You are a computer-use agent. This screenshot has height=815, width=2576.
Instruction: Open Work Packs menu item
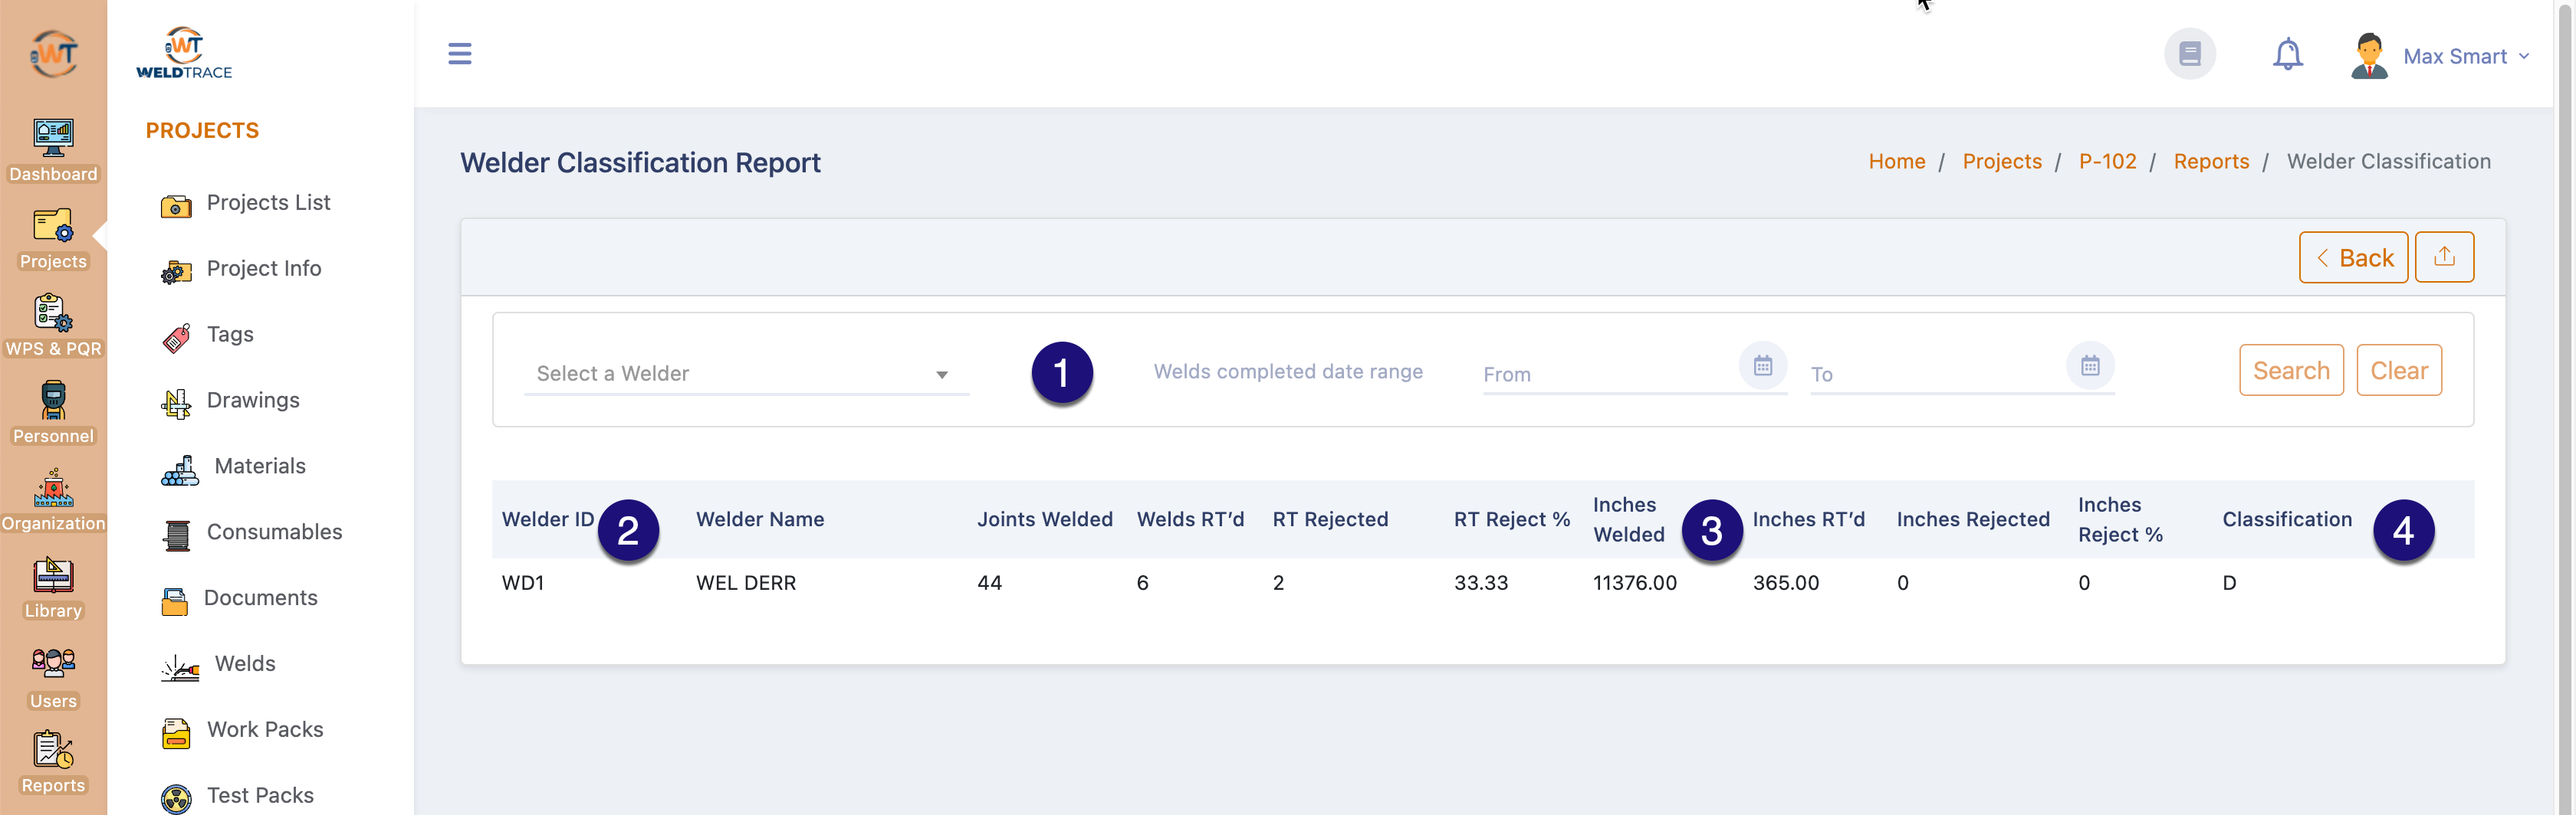tap(265, 730)
